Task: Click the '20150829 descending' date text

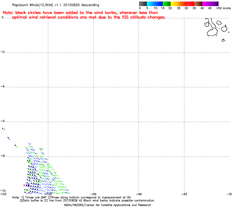Action: click(x=81, y=5)
